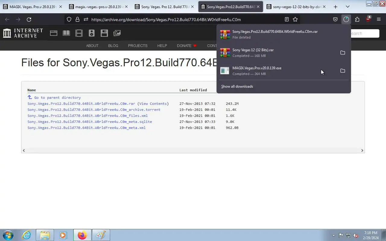Open Windows Explorer from taskbar
The height and width of the screenshot is (241, 386).
coord(45,235)
